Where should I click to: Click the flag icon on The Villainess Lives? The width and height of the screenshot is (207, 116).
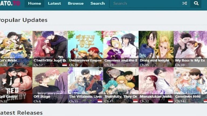[x=100, y=101]
